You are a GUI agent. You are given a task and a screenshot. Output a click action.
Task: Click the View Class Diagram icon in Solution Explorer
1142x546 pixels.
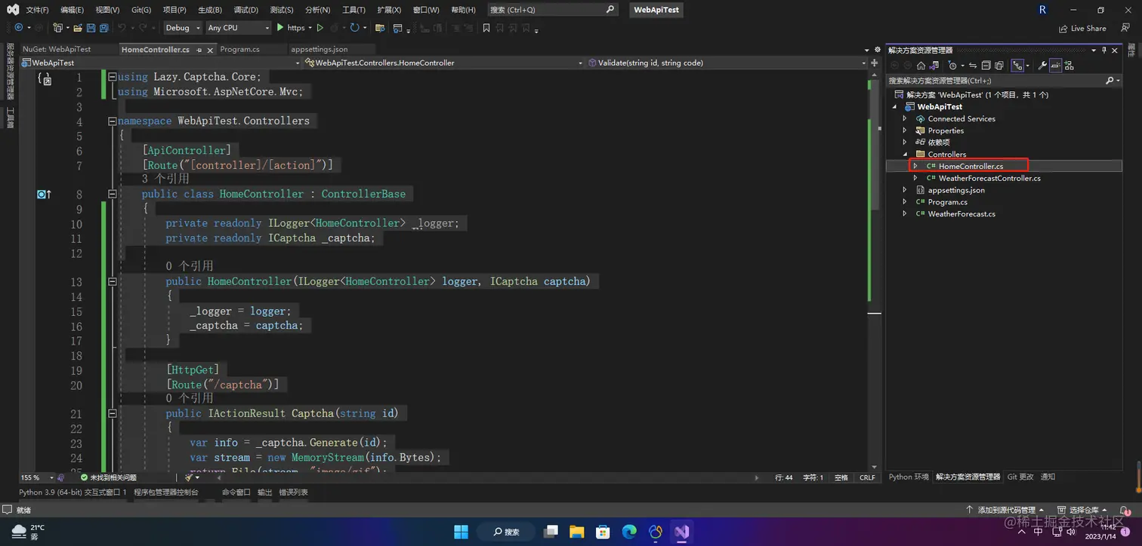(1069, 66)
